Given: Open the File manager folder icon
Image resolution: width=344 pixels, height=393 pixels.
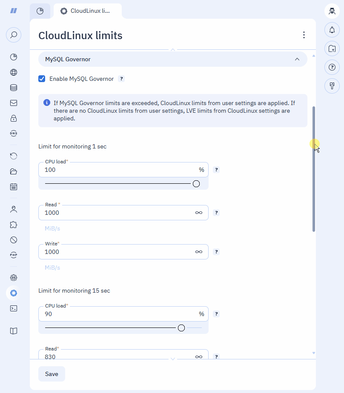Looking at the screenshot, I should 14,172.
